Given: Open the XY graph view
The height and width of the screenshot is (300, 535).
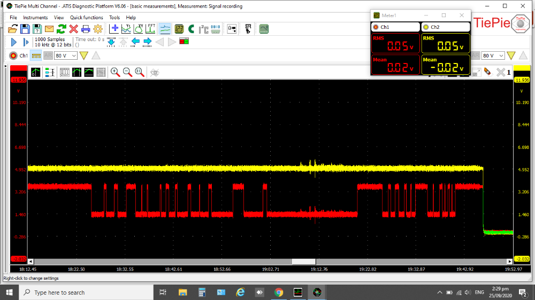Looking at the screenshot, I should pyautogui.click(x=139, y=29).
